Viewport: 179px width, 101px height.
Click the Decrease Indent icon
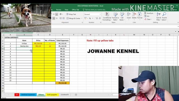pyautogui.click(x=60, y=18)
